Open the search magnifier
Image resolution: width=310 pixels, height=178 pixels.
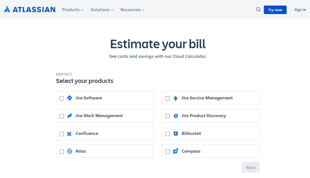(258, 10)
